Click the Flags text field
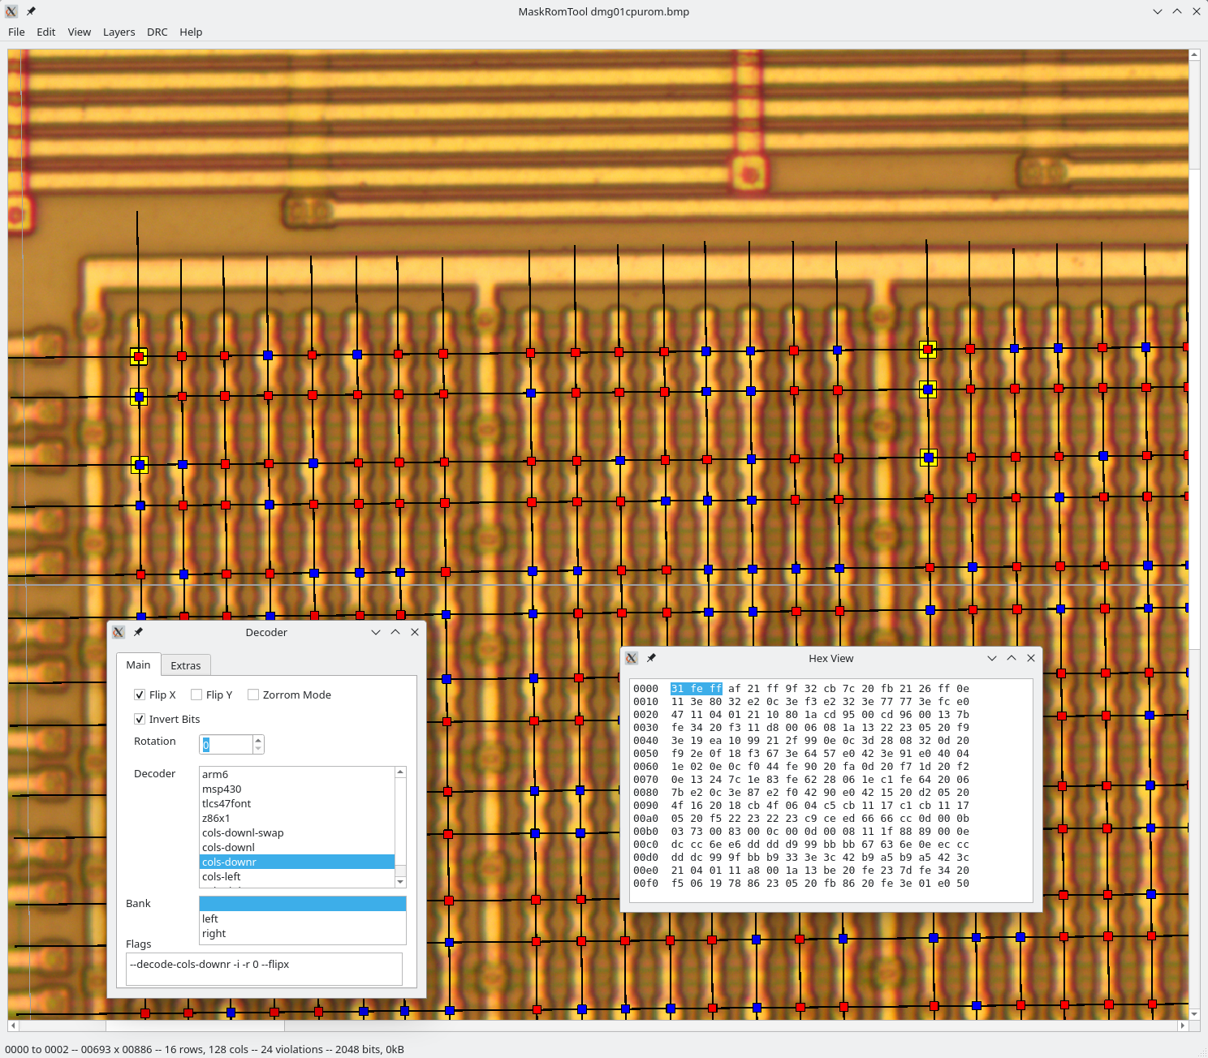 [264, 969]
